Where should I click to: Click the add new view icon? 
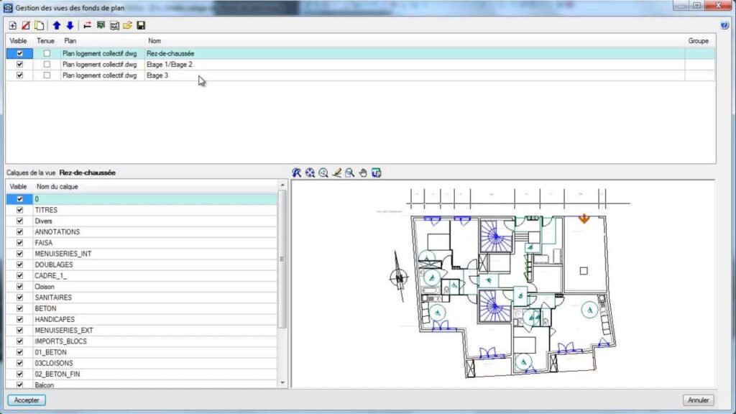tap(13, 25)
